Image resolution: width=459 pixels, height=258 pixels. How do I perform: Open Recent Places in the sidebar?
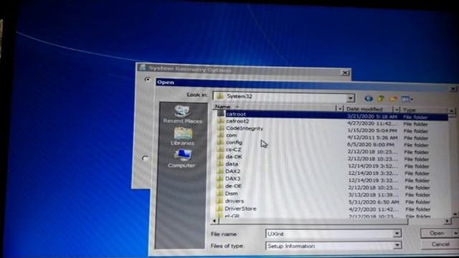182,115
